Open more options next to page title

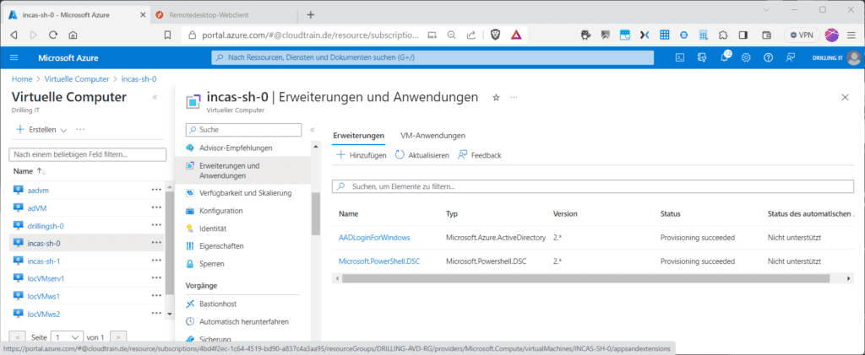tap(514, 98)
